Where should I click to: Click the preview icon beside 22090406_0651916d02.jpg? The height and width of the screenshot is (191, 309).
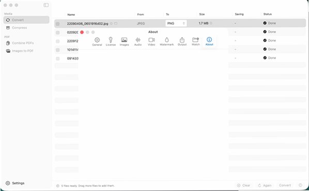point(111,24)
